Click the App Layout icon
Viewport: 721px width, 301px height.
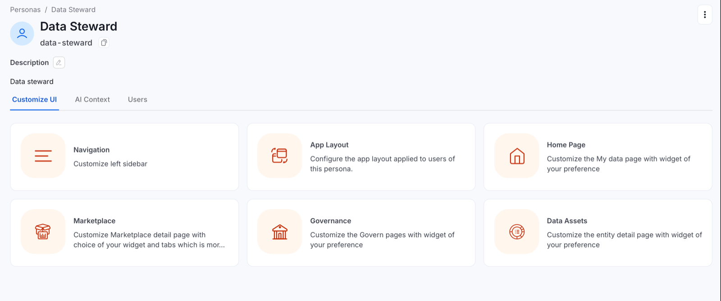click(279, 156)
